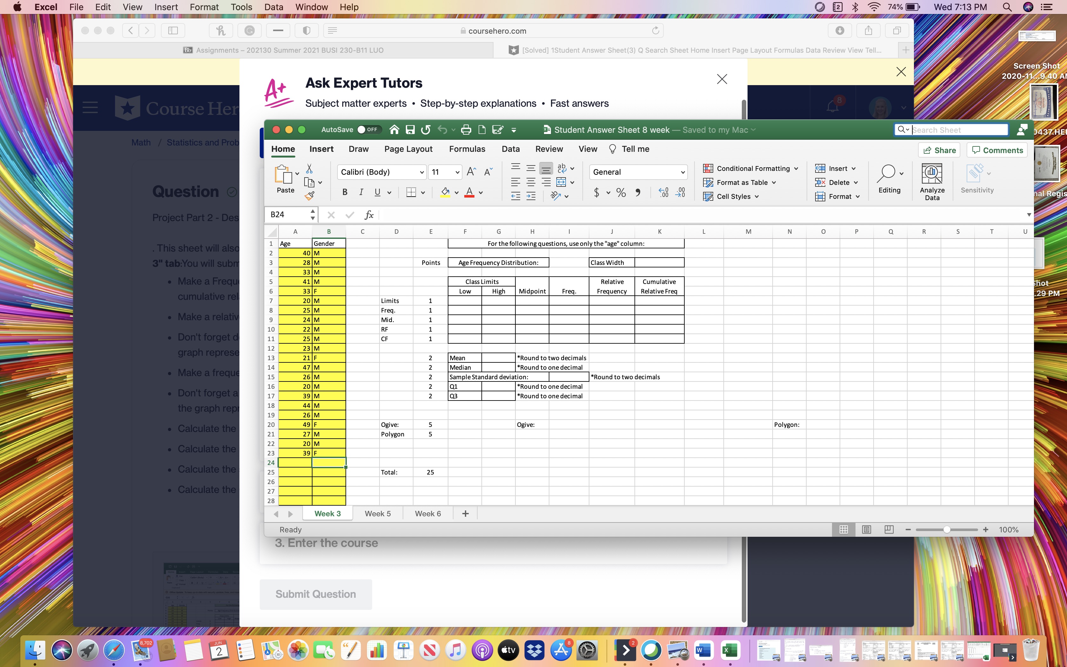Open the Week 5 sheet tab
The image size is (1067, 667).
point(377,513)
